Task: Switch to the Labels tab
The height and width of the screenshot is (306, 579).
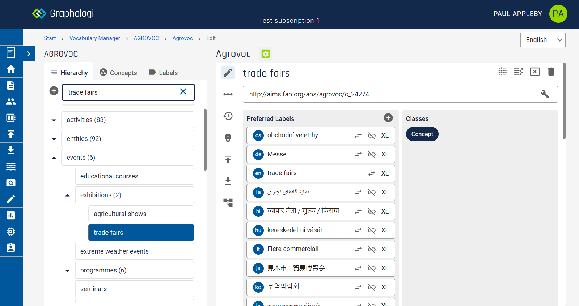Action: tap(163, 73)
